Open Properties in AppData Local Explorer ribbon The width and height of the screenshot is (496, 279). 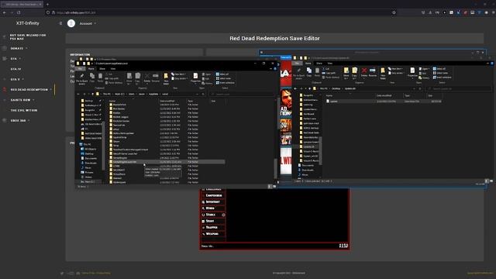pos(195,78)
